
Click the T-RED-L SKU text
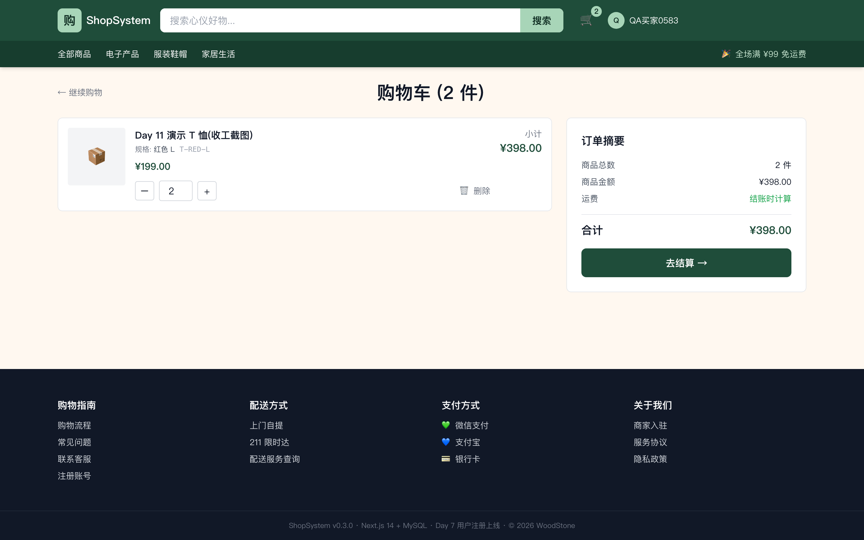pyautogui.click(x=195, y=149)
